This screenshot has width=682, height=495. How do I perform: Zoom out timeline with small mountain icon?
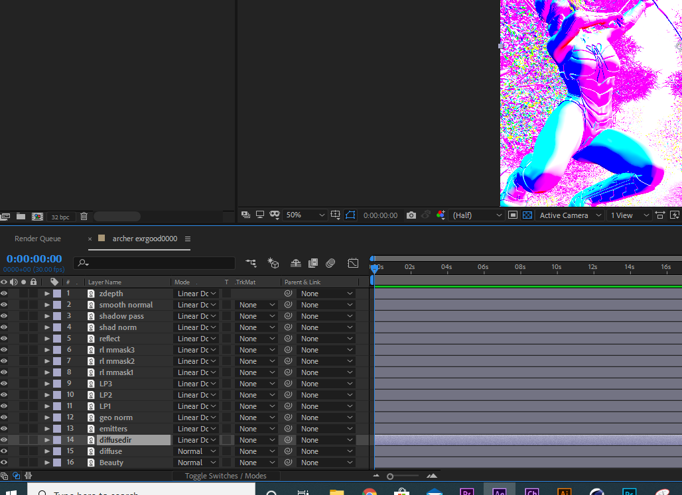376,475
